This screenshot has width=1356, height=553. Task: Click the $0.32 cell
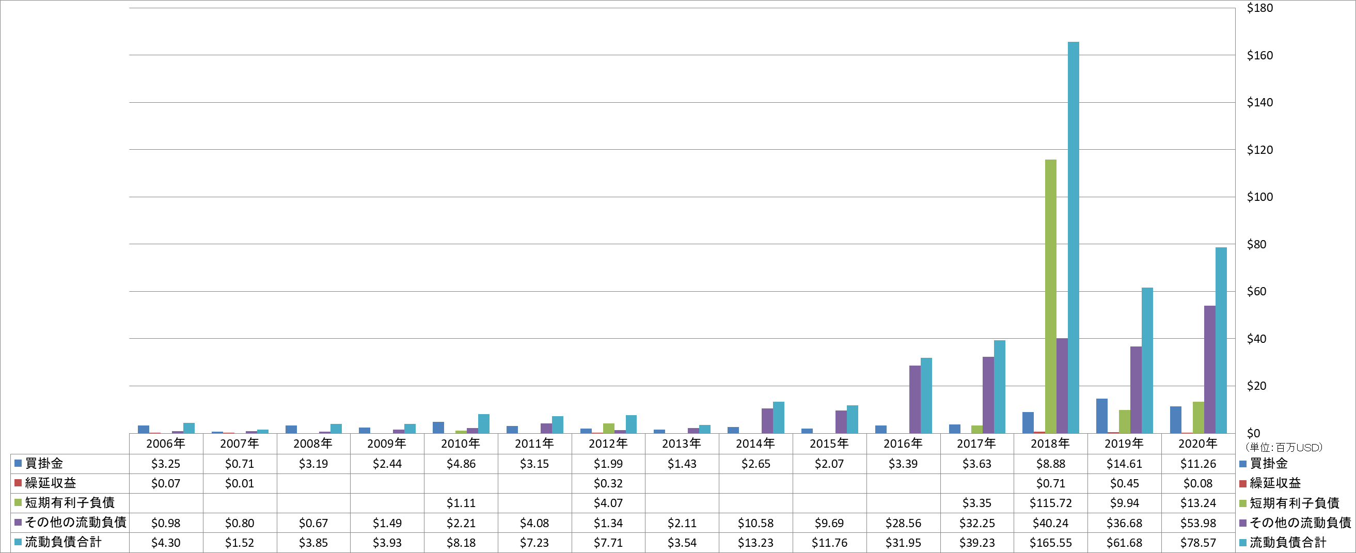pos(608,483)
